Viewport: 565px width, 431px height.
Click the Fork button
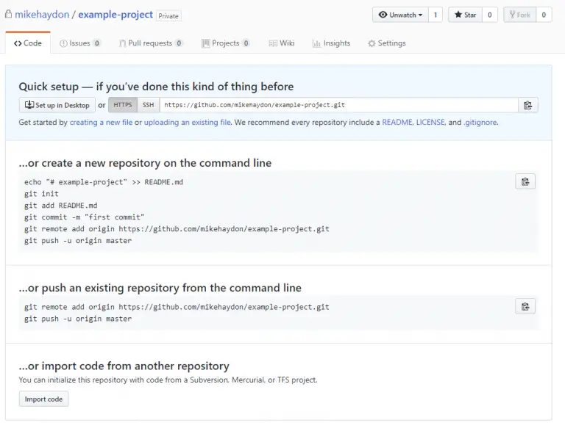click(x=519, y=15)
